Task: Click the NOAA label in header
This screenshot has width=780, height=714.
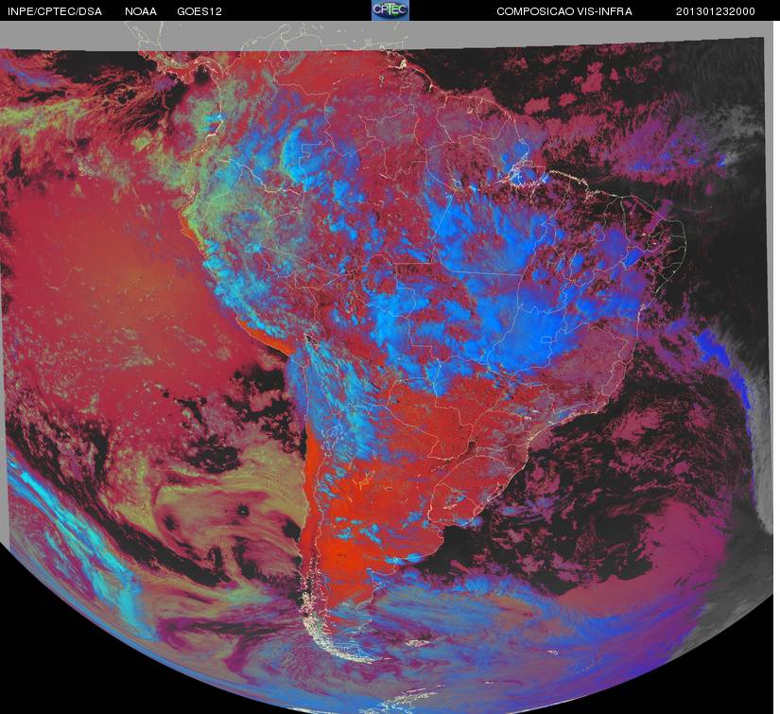Action: pyautogui.click(x=141, y=11)
